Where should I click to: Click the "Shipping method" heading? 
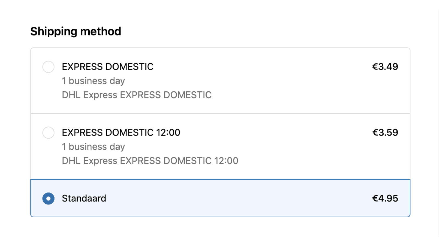[75, 31]
